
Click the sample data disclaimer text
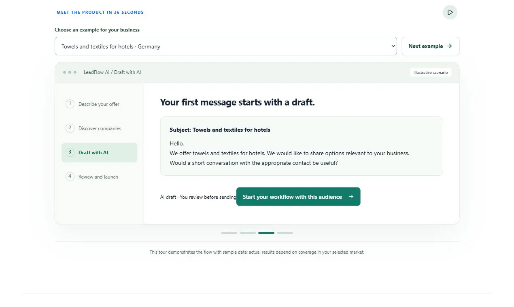pyautogui.click(x=257, y=252)
